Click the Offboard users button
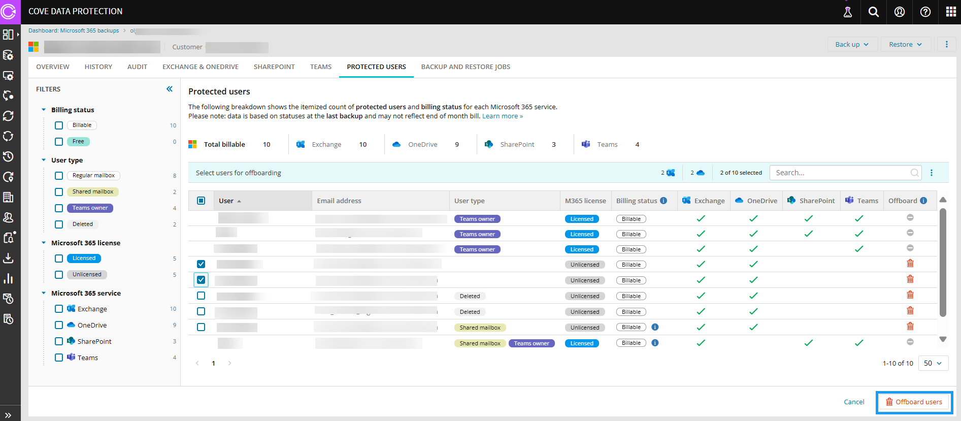Image resolution: width=961 pixels, height=421 pixels. pyautogui.click(x=914, y=402)
